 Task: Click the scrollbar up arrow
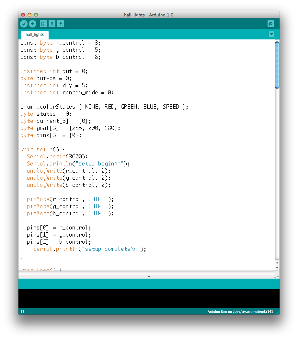pos(277,262)
